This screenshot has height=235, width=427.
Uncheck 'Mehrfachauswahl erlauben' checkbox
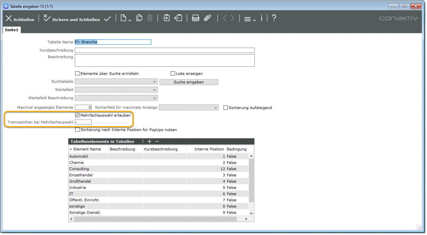coord(77,115)
